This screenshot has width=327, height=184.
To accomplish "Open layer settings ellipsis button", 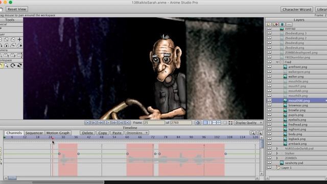I will [x=289, y=25].
